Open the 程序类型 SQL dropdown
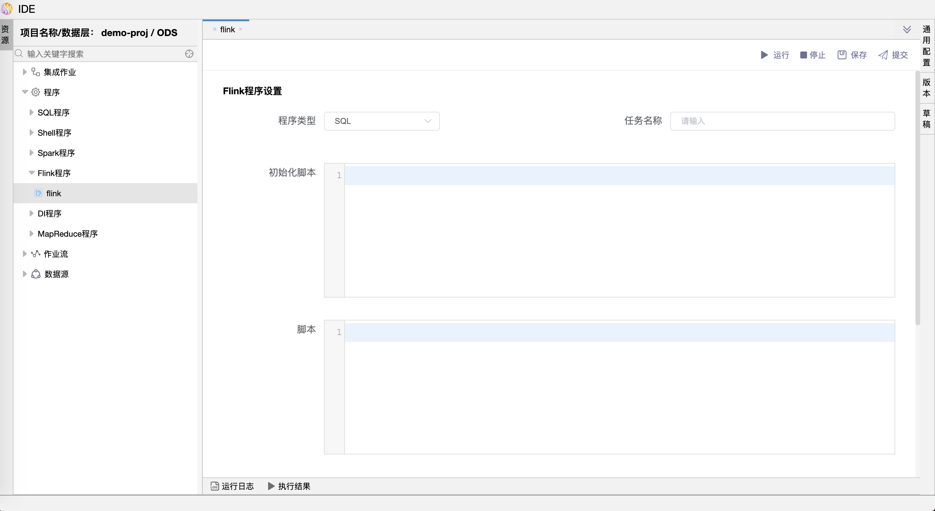Image resolution: width=935 pixels, height=511 pixels. click(382, 121)
